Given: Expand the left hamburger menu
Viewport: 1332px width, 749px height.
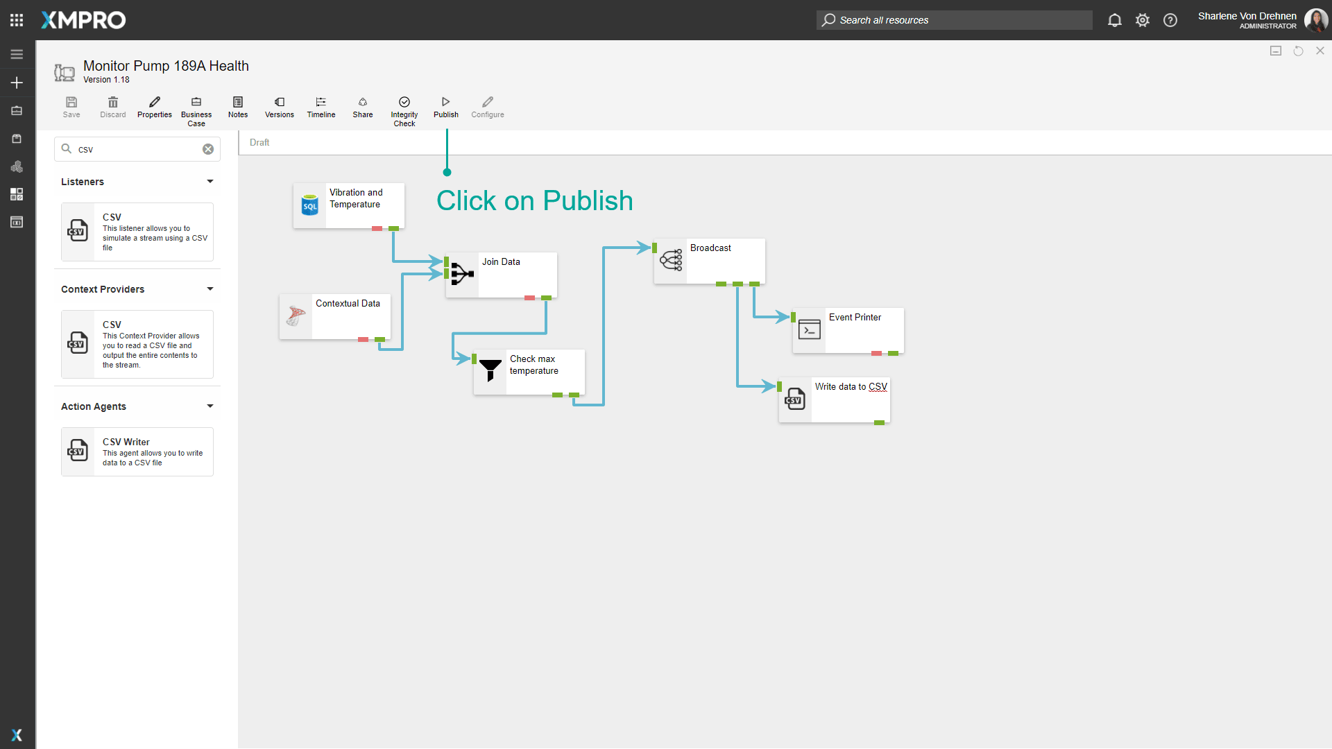Looking at the screenshot, I should pos(17,54).
